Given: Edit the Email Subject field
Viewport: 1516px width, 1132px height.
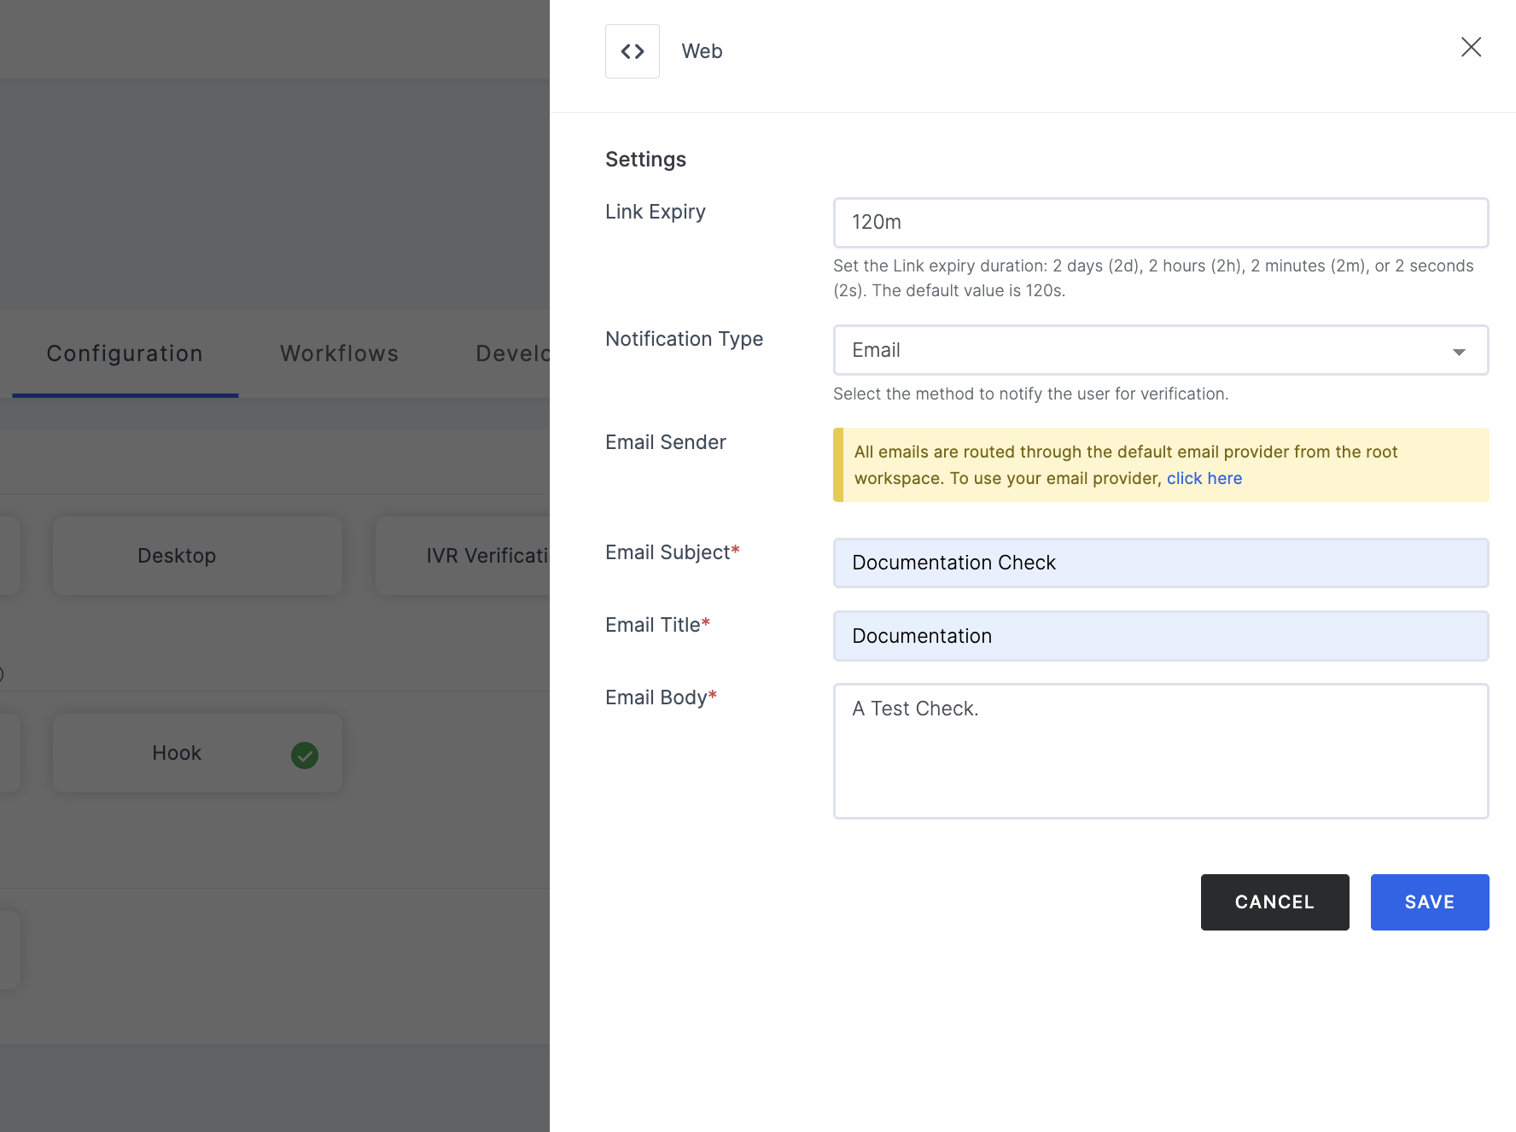Looking at the screenshot, I should (x=1161, y=563).
